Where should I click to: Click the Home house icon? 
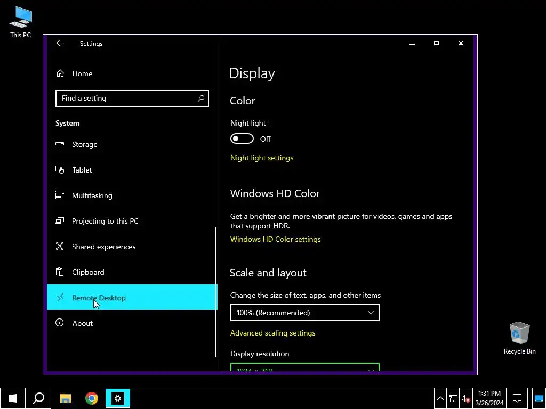60,73
